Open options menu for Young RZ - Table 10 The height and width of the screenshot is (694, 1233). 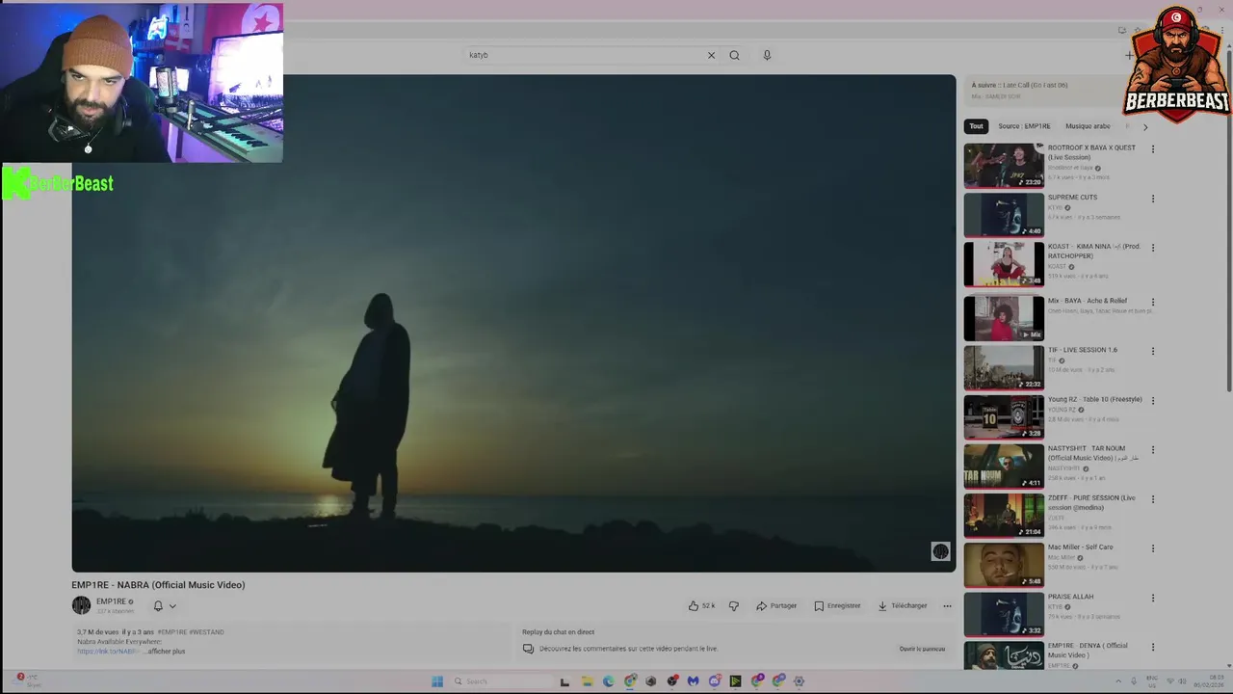pos(1152,400)
